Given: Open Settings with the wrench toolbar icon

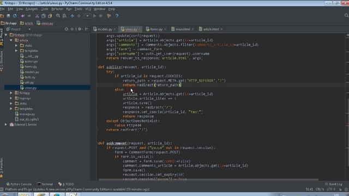Looking at the screenshot, I should (109, 16).
